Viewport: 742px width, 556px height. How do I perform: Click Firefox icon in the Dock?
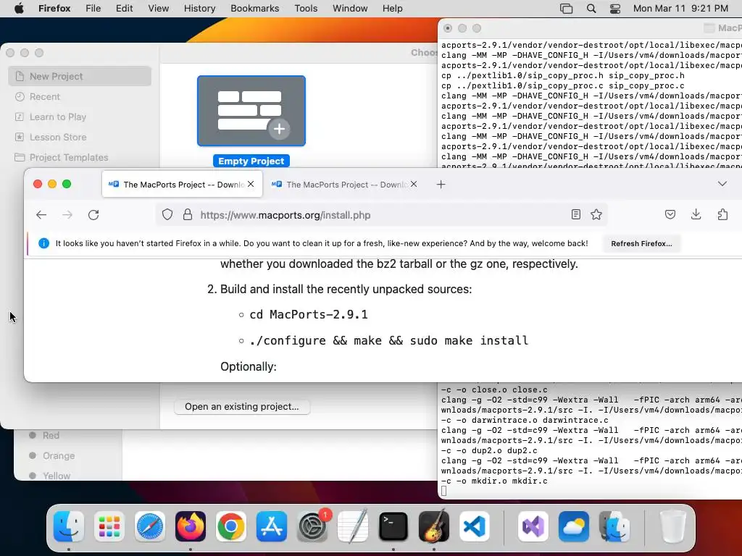(x=191, y=526)
